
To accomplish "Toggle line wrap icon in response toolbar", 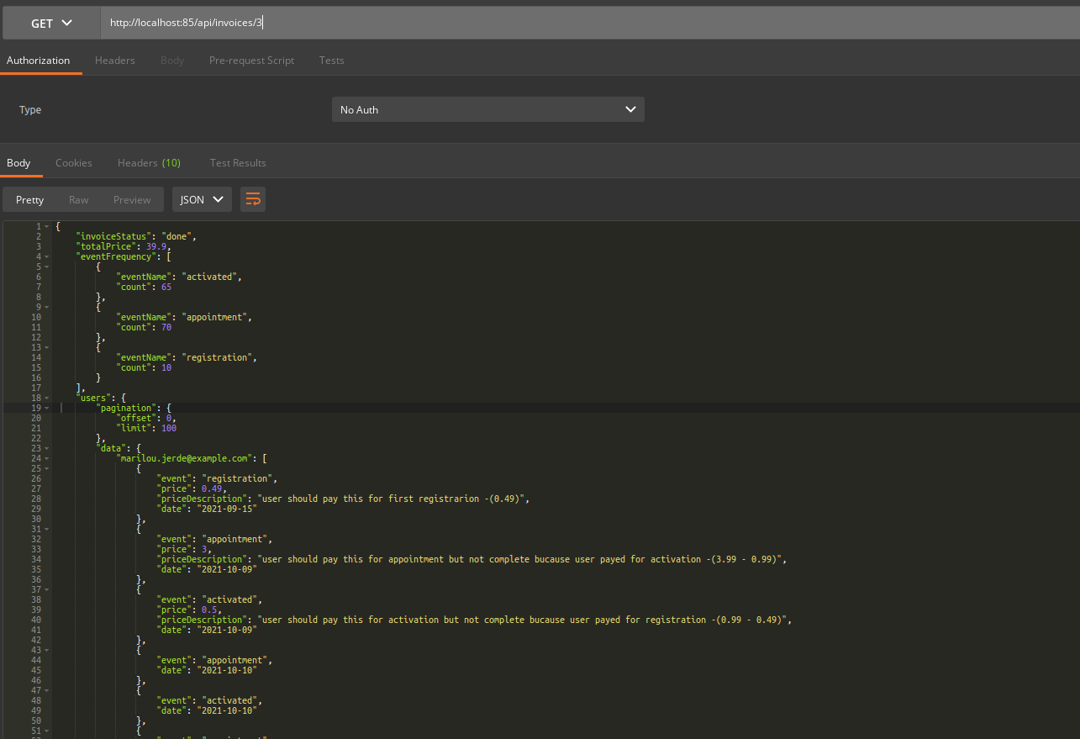I will tap(253, 199).
